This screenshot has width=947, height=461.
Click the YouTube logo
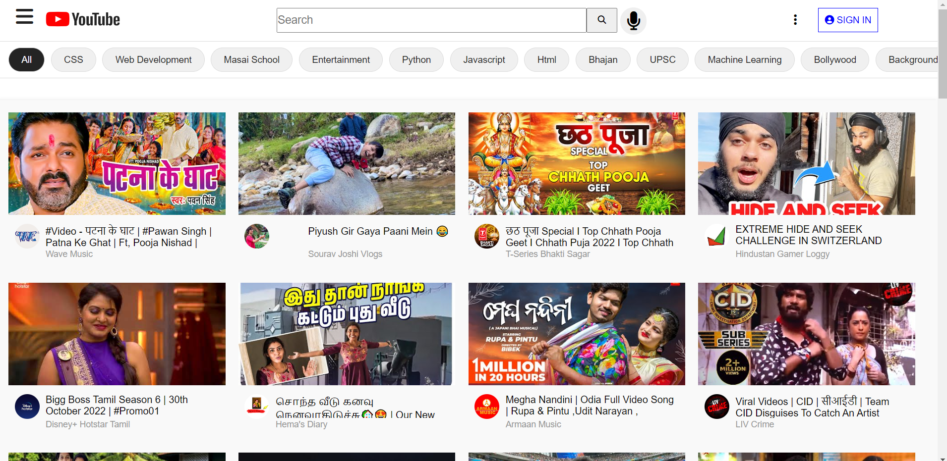point(83,19)
